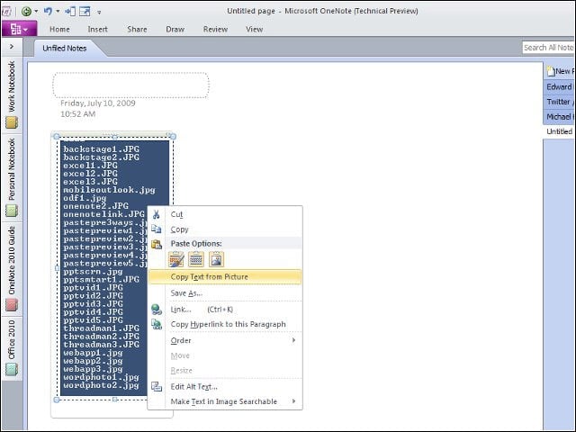Image resolution: width=576 pixels, height=432 pixels.
Task: Expand the notebook navigation bar chevron
Action: coord(12,47)
